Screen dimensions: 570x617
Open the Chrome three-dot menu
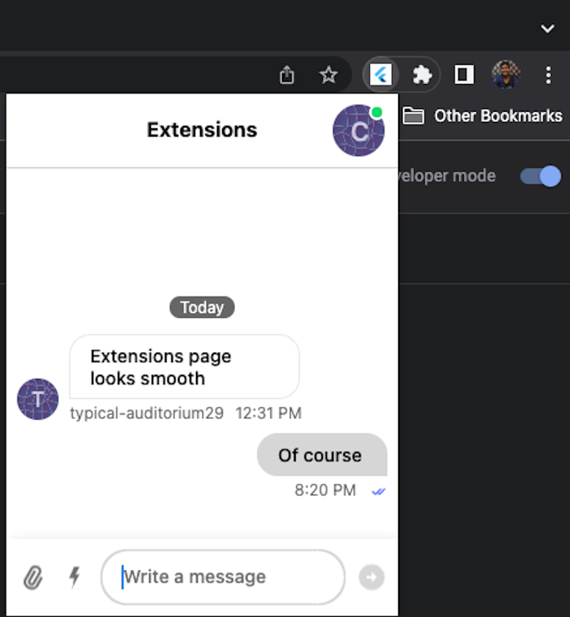tap(548, 74)
